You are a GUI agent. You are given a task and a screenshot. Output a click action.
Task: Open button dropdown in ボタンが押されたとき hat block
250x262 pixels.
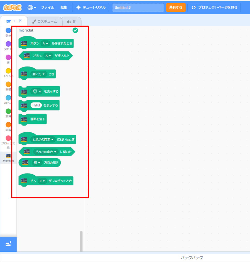pyautogui.click(x=45, y=43)
